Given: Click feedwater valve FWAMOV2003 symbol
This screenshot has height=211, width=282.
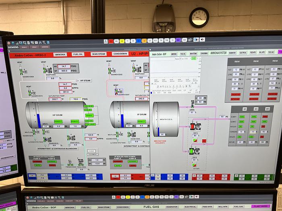Looking at the screenshot, I should 70,163.
